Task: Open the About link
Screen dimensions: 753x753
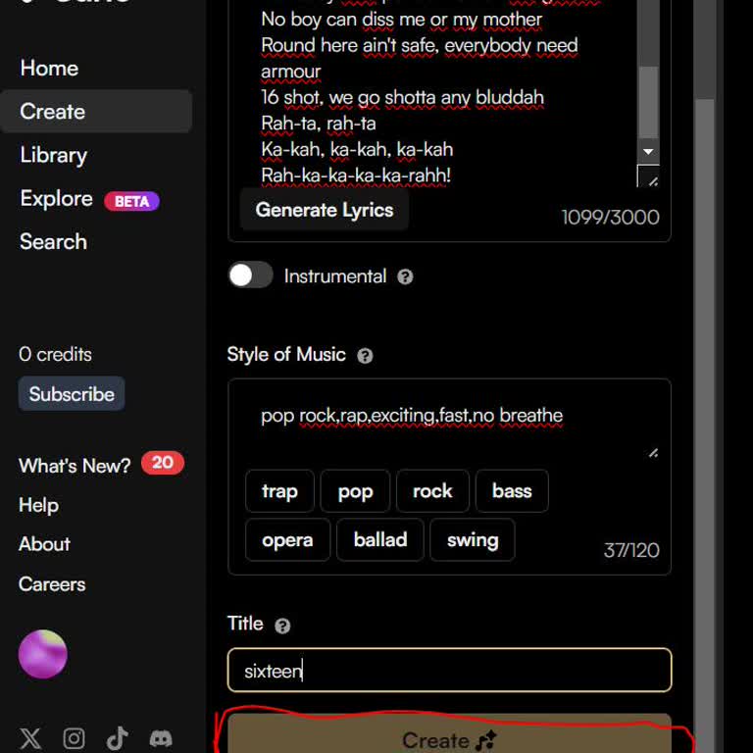Action: [44, 544]
